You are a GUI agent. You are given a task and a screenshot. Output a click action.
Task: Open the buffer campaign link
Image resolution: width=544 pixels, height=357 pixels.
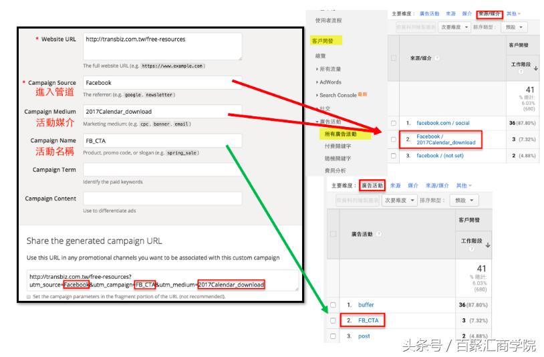pyautogui.click(x=366, y=305)
